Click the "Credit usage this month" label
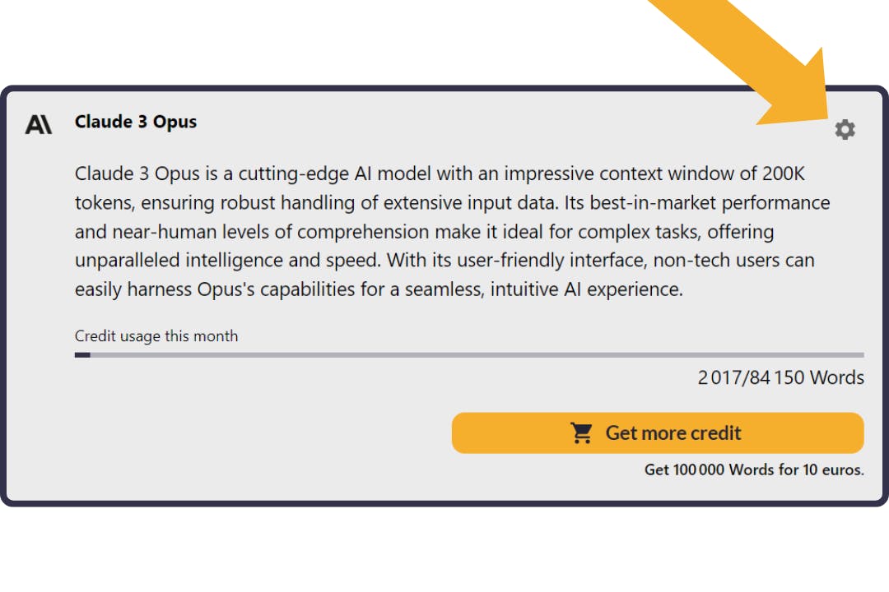 coord(156,335)
